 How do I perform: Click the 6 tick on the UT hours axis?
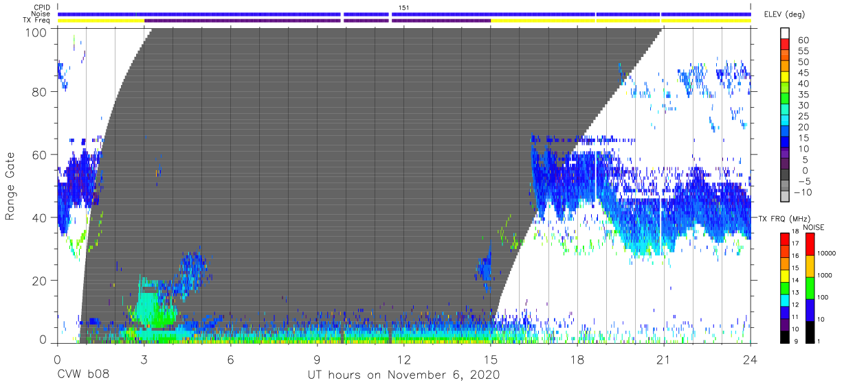pyautogui.click(x=231, y=359)
